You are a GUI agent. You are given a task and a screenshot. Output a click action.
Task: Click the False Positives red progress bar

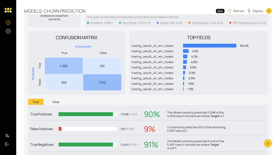[60, 129]
